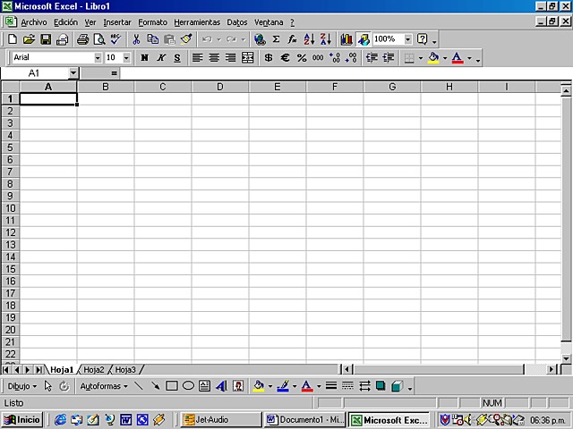Open the Edición menu

pyautogui.click(x=65, y=22)
